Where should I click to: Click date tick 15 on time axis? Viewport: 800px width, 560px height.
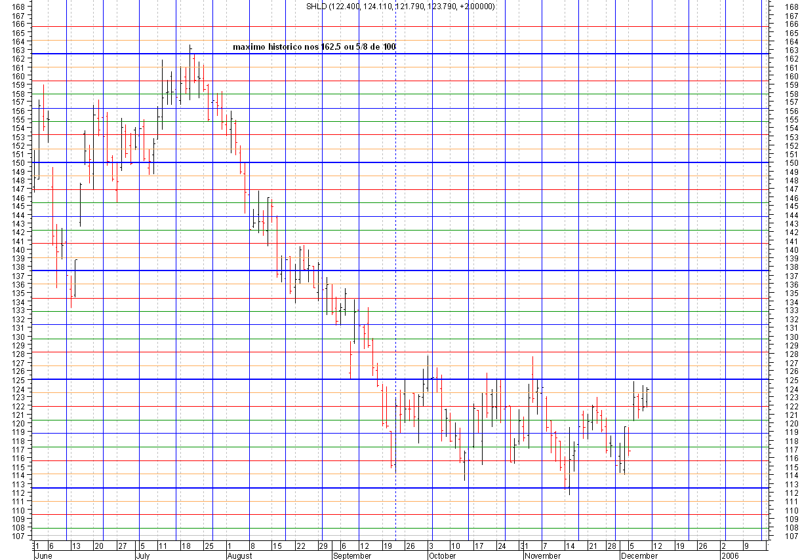(x=277, y=546)
